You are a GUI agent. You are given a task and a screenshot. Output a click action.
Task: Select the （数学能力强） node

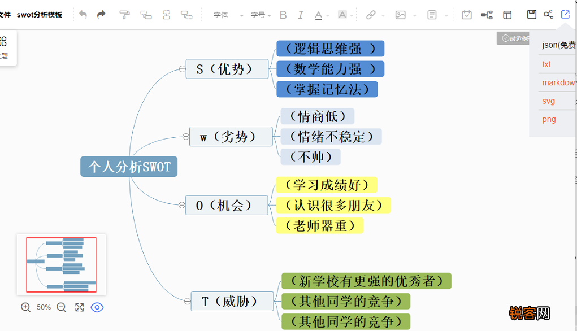click(x=331, y=69)
